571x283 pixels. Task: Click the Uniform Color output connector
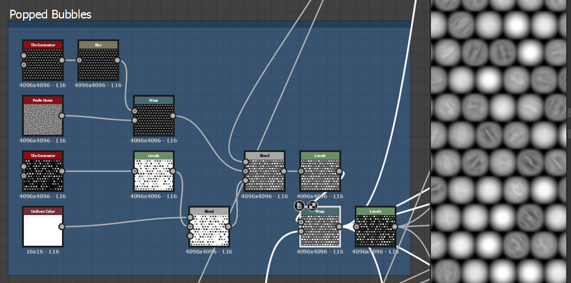tap(62, 226)
